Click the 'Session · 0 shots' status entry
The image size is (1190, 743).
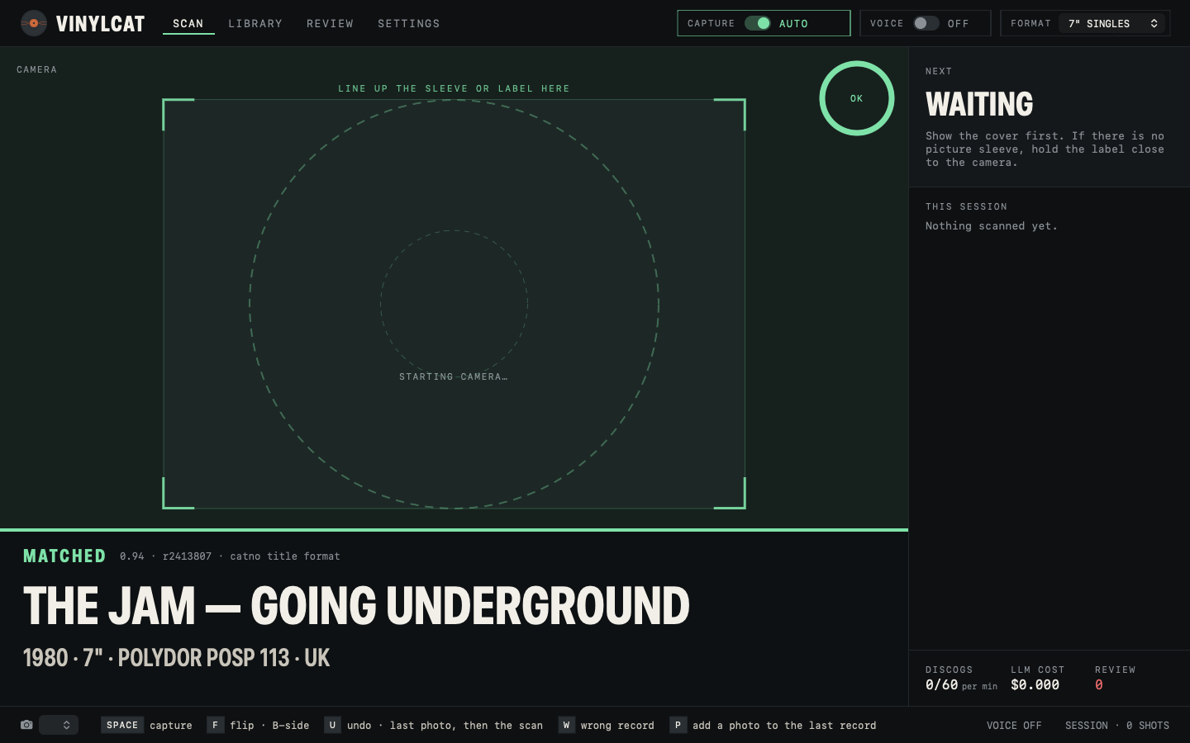click(x=1117, y=725)
